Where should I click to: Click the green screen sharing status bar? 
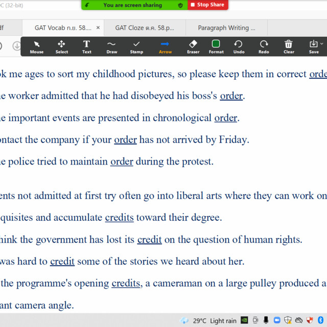pos(134,5)
